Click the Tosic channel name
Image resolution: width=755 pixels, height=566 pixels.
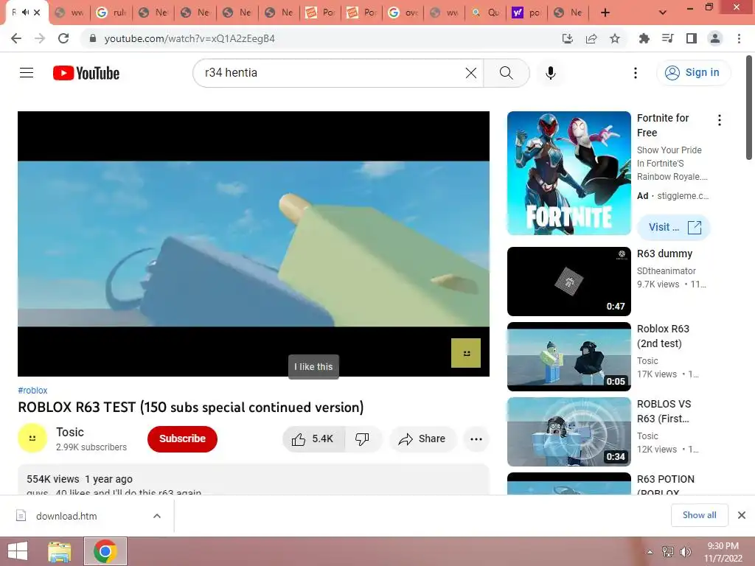[70, 432]
